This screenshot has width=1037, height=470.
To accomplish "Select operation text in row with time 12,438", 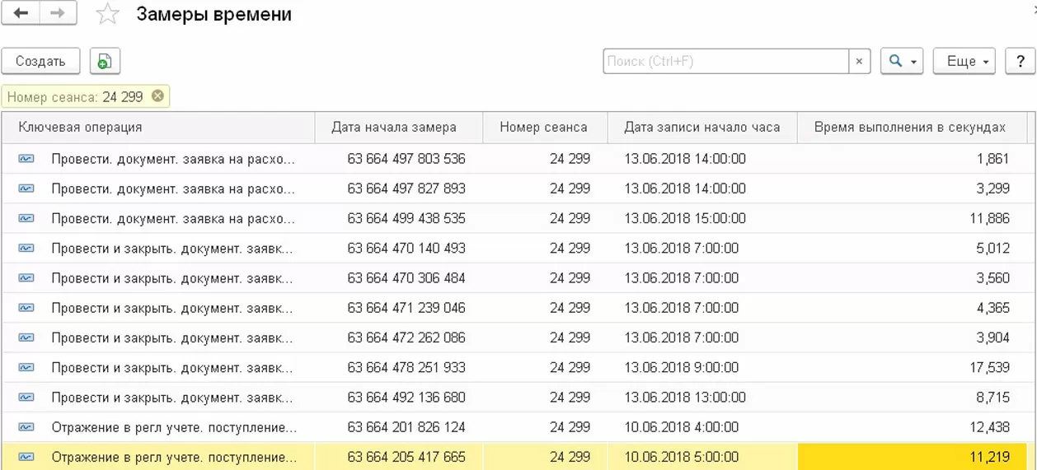I will pos(174,427).
